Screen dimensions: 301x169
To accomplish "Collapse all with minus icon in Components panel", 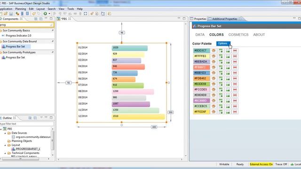I will point(41,19).
